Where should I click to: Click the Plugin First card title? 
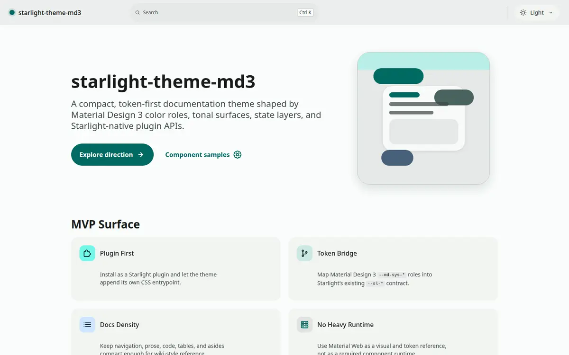pyautogui.click(x=117, y=253)
